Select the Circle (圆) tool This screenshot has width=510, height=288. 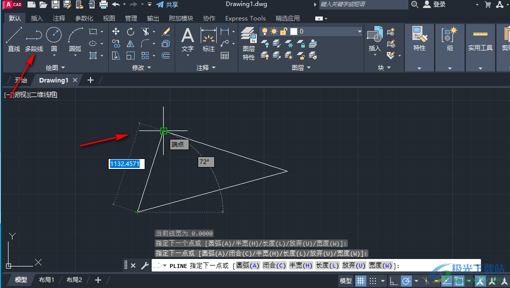(54, 39)
